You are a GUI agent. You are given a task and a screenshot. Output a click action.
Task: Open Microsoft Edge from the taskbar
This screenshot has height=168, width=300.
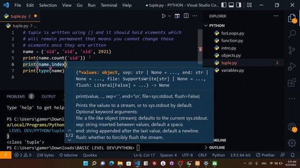click(112, 163)
